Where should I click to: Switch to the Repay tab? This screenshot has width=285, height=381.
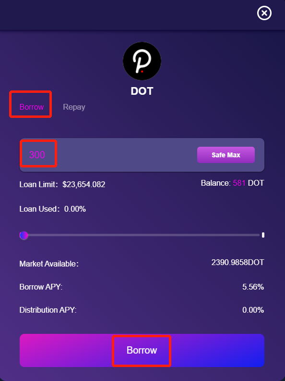74,107
